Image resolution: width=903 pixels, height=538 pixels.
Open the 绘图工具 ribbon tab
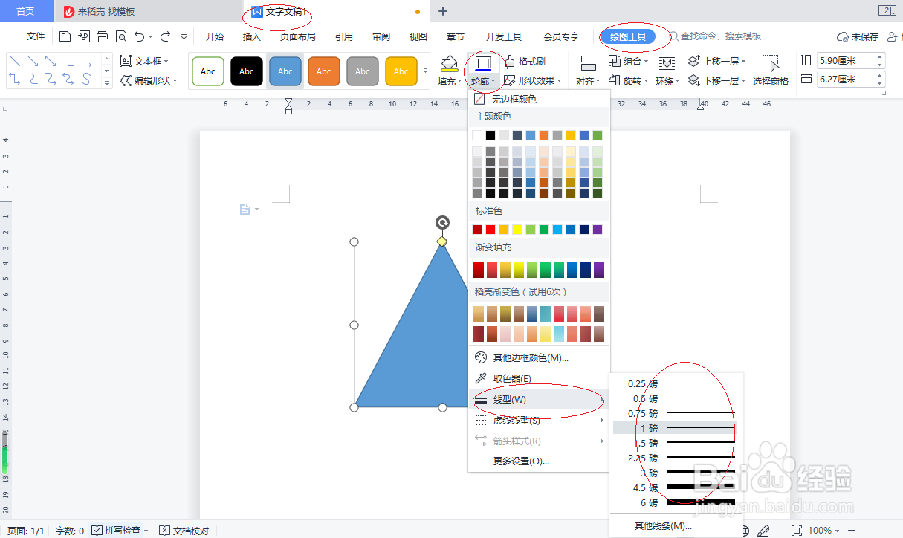point(628,36)
